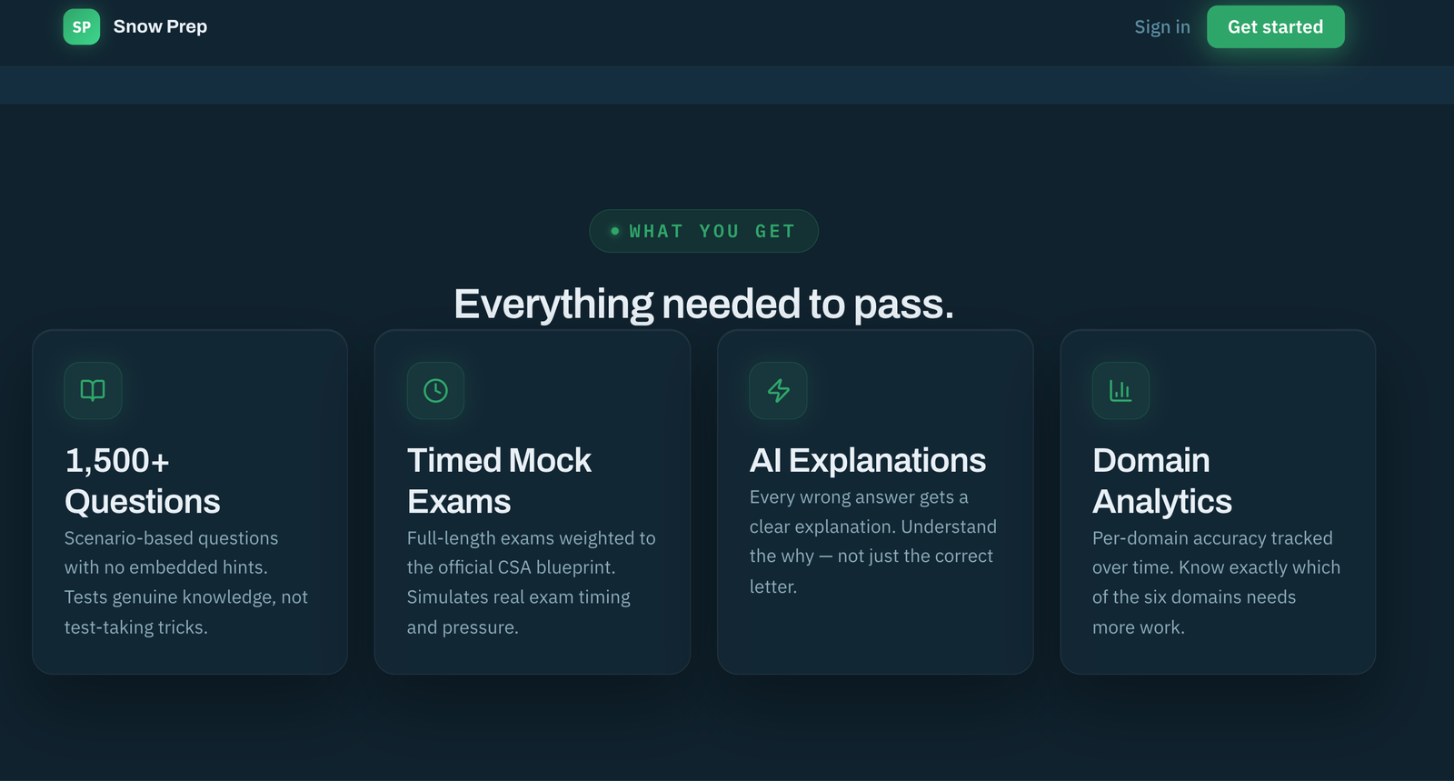Screen dimensions: 1454x781
Task: Select the 1,500+ Questions card title
Action: pyautogui.click(x=143, y=481)
